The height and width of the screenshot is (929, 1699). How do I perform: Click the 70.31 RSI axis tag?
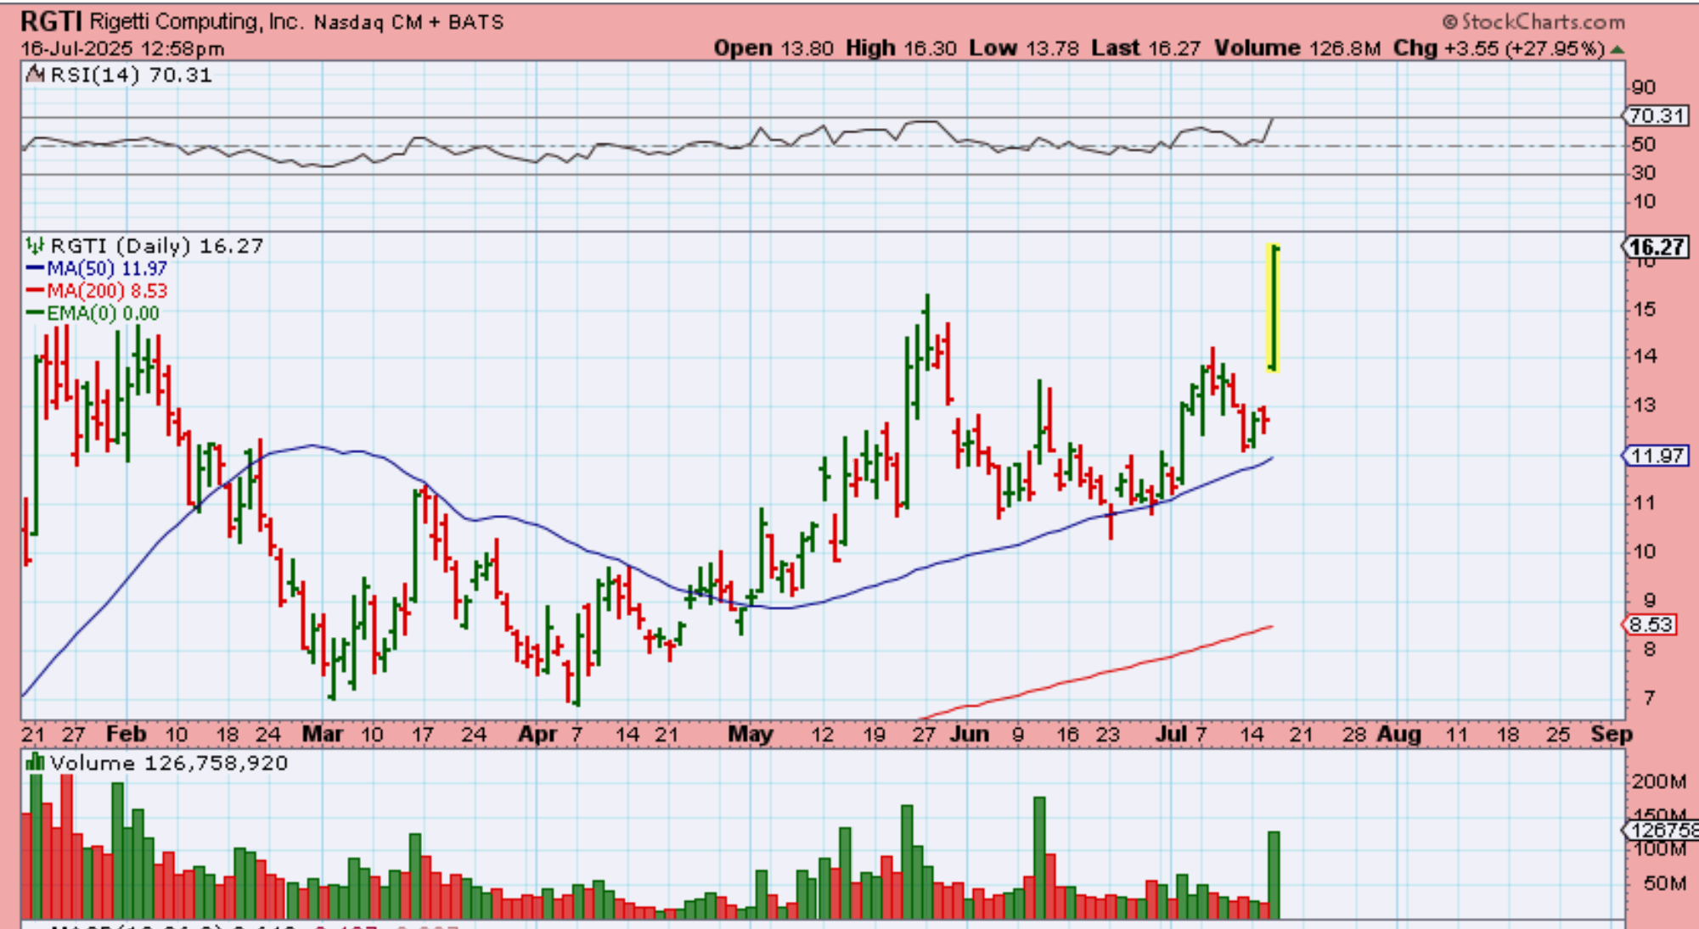[1657, 115]
